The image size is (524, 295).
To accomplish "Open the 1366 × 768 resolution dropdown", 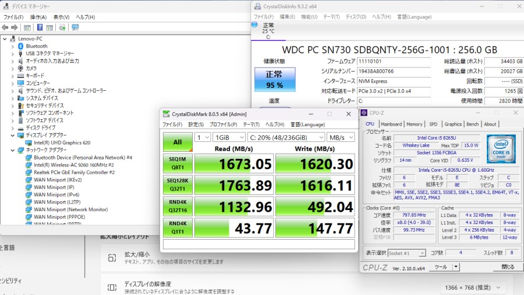I will pyautogui.click(x=473, y=287).
